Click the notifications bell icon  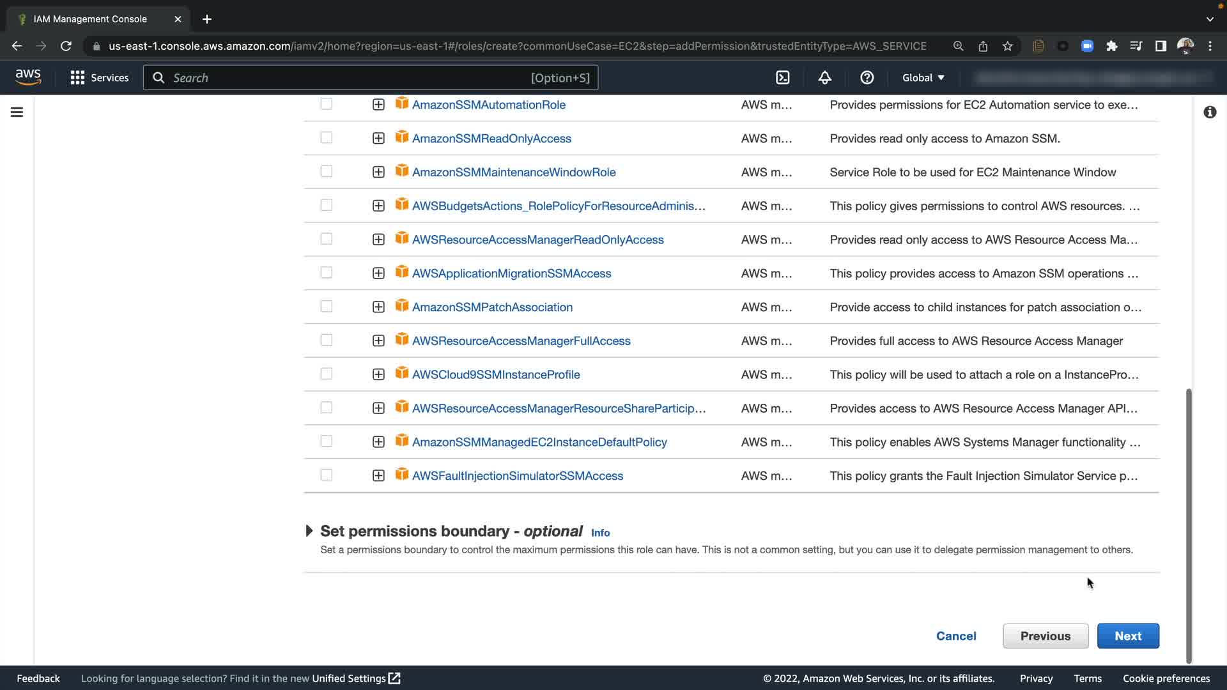[824, 77]
